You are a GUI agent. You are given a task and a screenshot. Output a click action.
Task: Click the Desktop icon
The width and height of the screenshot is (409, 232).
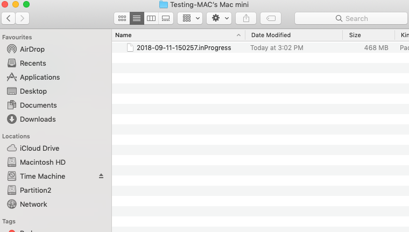point(12,91)
